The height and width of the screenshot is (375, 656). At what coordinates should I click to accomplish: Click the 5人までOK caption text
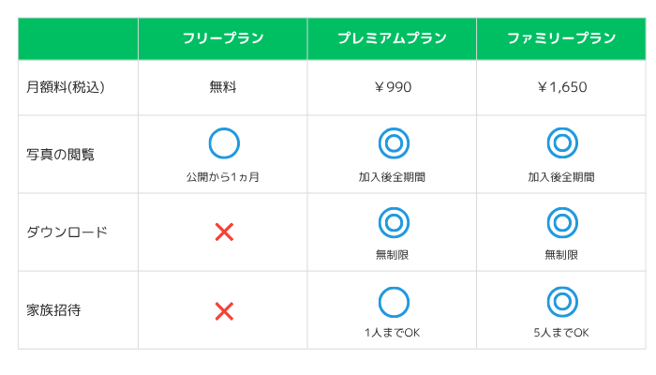click(x=561, y=333)
